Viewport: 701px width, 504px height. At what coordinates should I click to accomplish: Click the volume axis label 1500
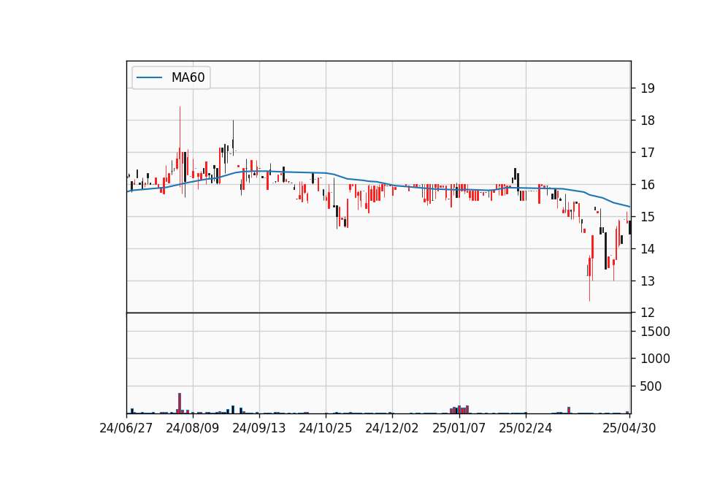click(x=656, y=332)
